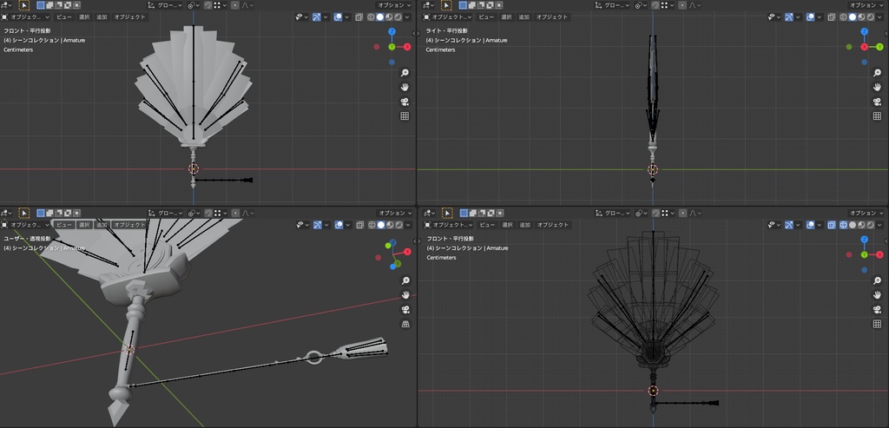The width and height of the screenshot is (889, 428).
Task: Click the zoom magnifier icon in top-left viewport
Action: 405,73
